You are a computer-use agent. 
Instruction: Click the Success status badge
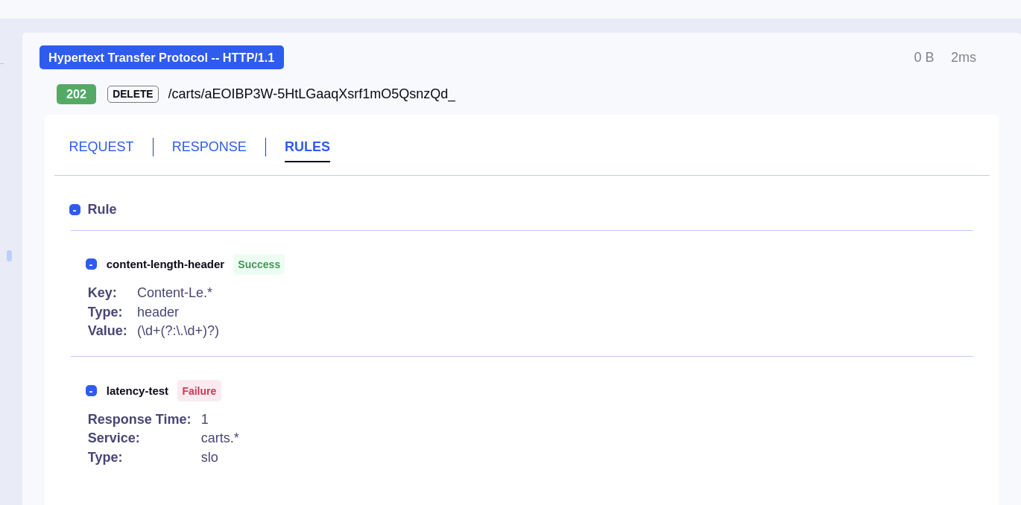[x=259, y=264]
